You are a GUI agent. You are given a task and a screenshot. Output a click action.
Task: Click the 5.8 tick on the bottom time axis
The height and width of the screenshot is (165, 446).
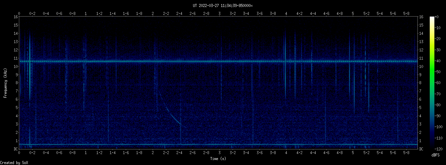pos(407,153)
